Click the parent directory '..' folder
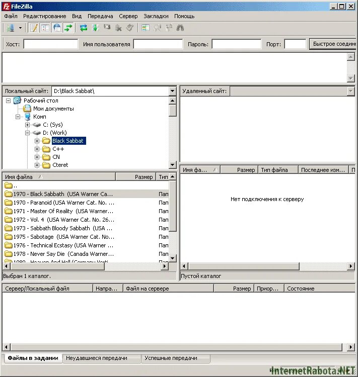358x377 pixels. [86, 185]
